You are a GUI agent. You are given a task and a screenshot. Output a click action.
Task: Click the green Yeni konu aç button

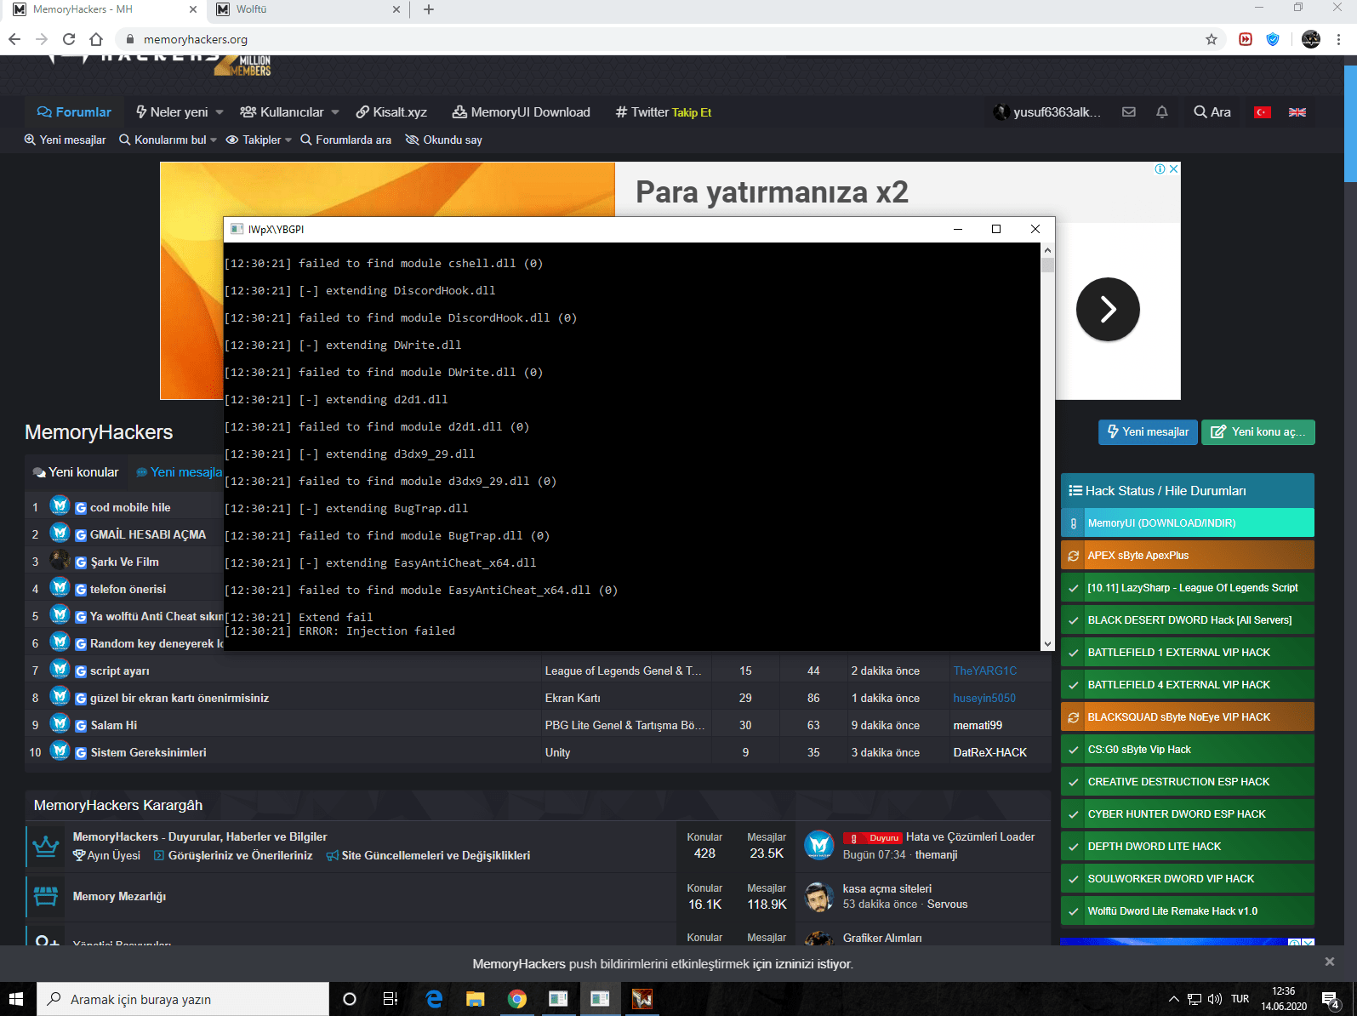click(1257, 432)
